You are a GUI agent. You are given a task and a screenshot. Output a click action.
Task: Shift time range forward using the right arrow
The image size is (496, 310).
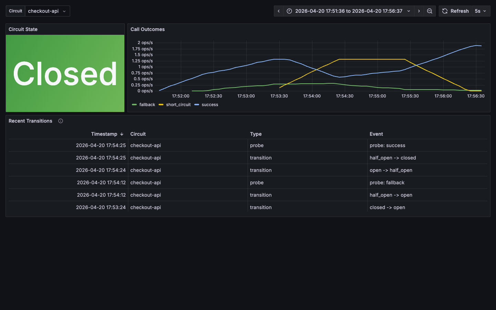click(x=418, y=11)
